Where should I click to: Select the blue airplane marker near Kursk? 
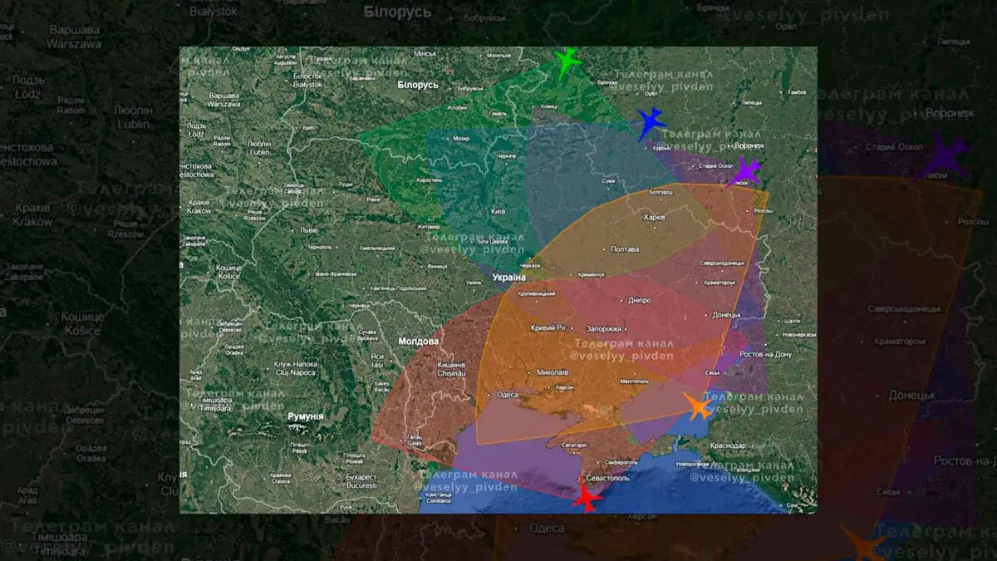click(651, 123)
